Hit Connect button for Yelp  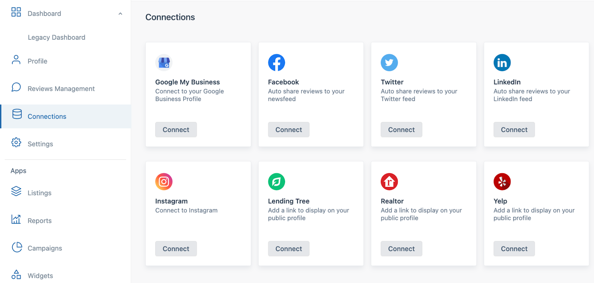[514, 249]
